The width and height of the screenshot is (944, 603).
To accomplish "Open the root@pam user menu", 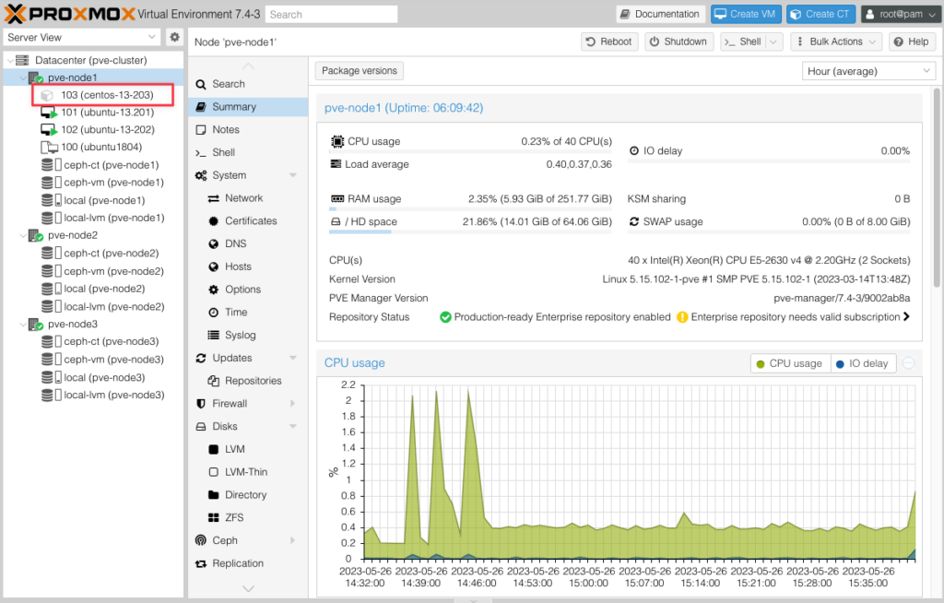I will click(901, 14).
